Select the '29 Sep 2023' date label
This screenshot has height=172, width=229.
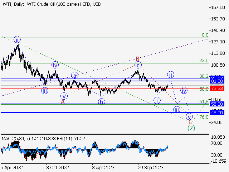click(x=151, y=167)
